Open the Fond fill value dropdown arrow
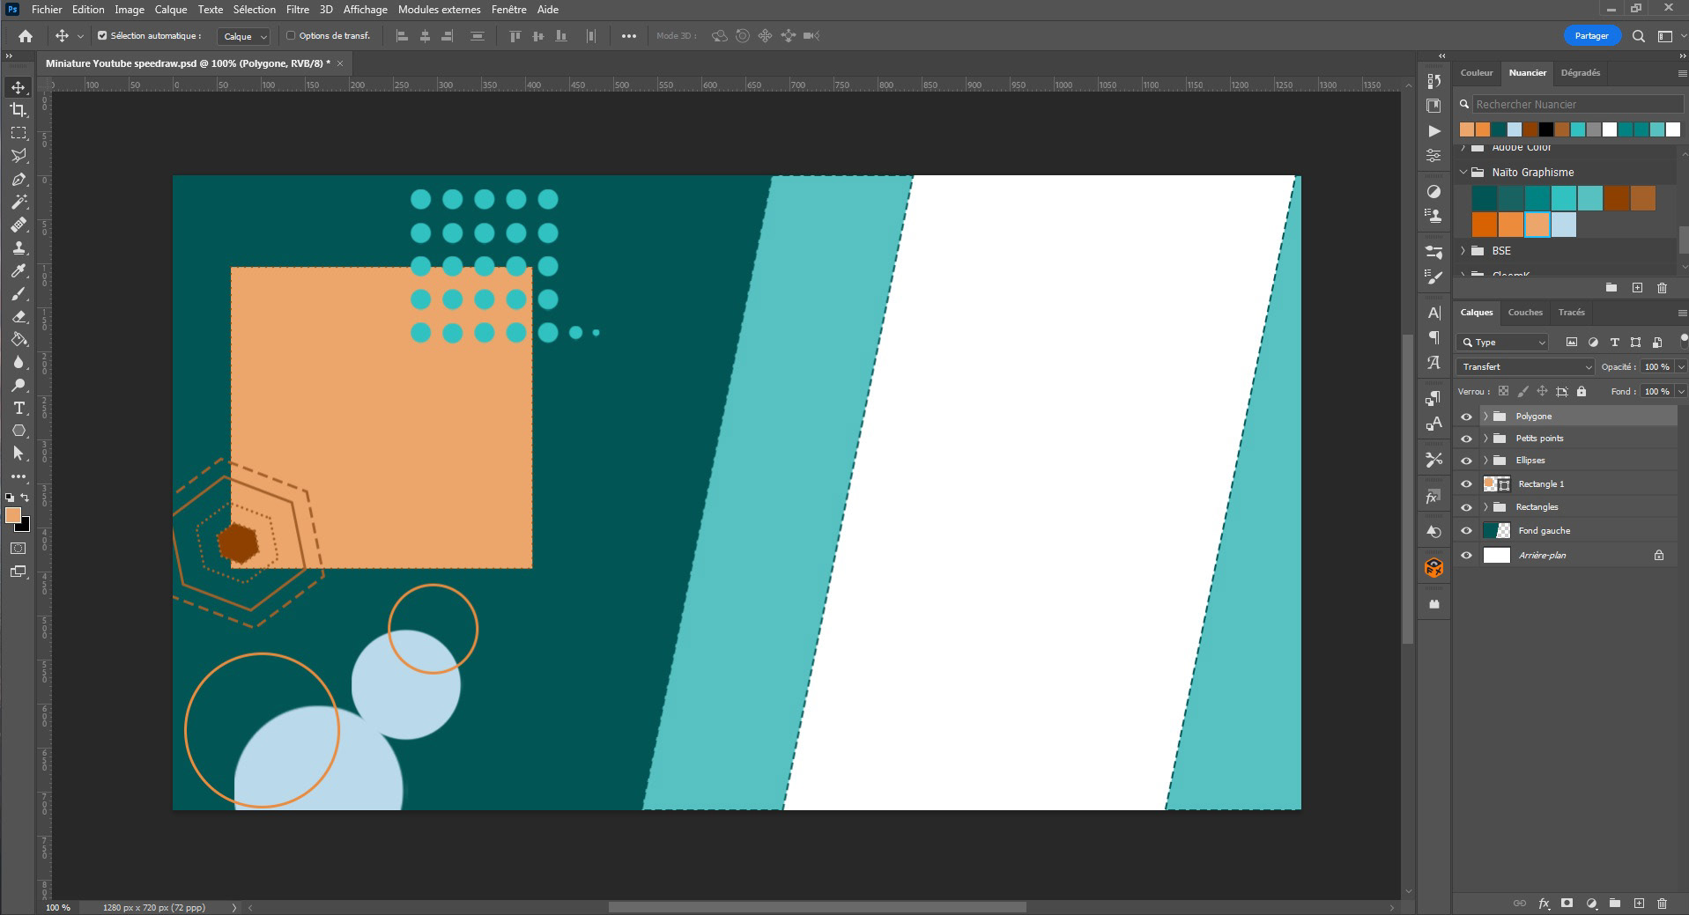 pos(1681,391)
